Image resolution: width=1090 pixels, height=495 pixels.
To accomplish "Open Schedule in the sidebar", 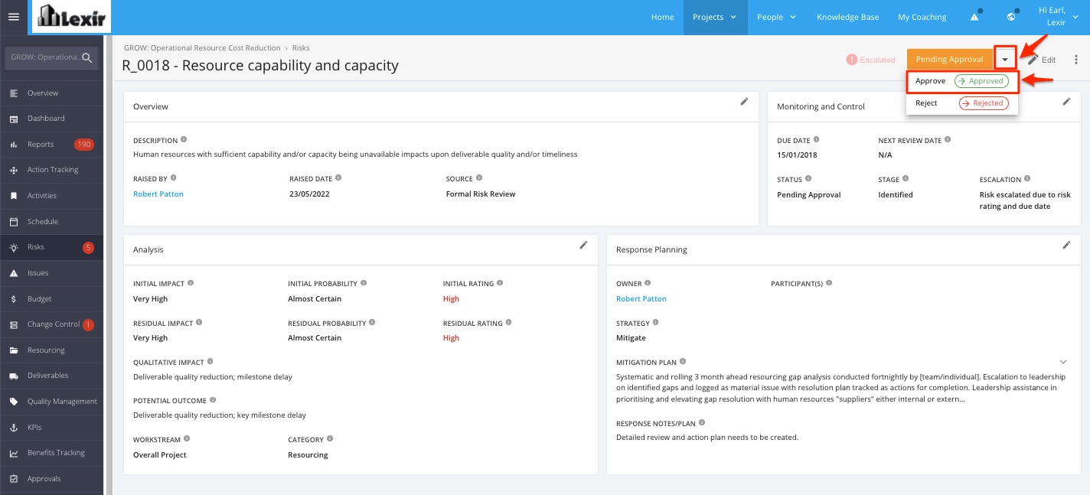I will tap(51, 222).
